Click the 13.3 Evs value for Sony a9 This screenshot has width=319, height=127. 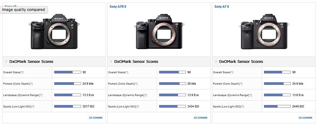click(x=88, y=95)
